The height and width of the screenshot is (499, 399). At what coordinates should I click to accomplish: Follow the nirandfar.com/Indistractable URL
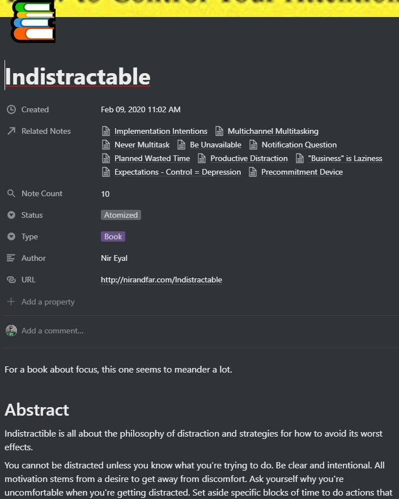[162, 280]
